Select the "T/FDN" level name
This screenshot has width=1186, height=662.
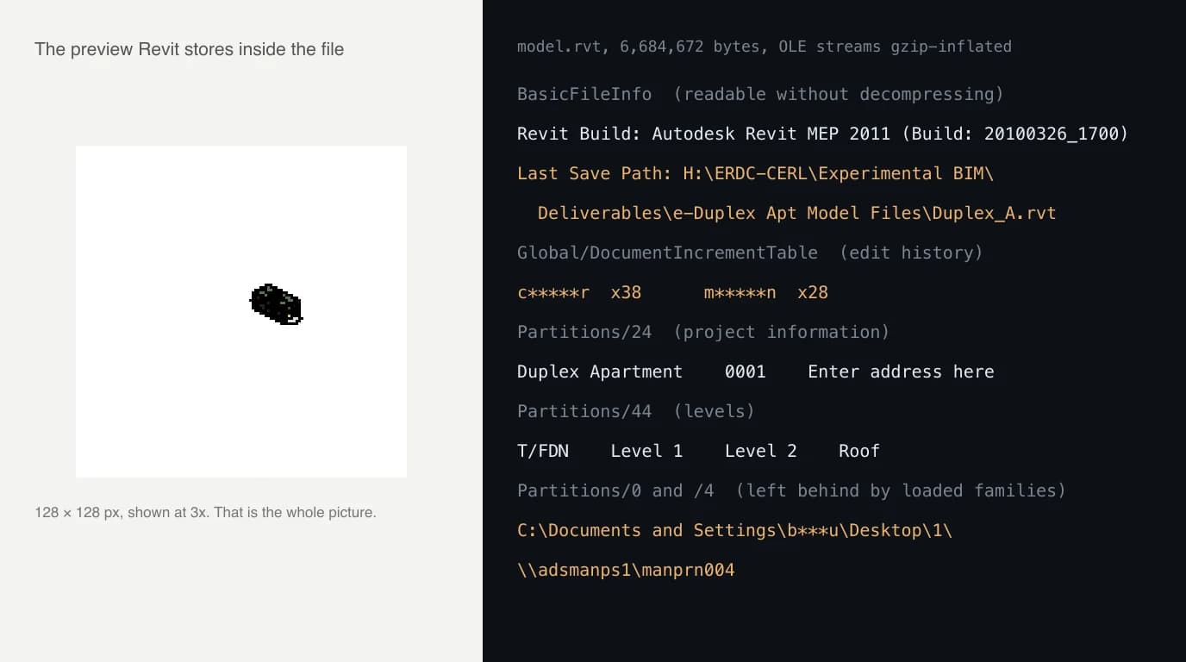[x=543, y=451]
